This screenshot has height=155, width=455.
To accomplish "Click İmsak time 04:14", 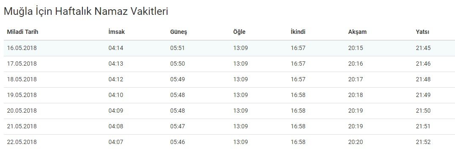I will click(116, 48).
